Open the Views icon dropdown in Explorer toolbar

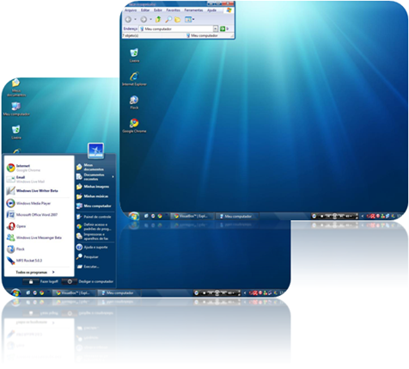(188, 20)
